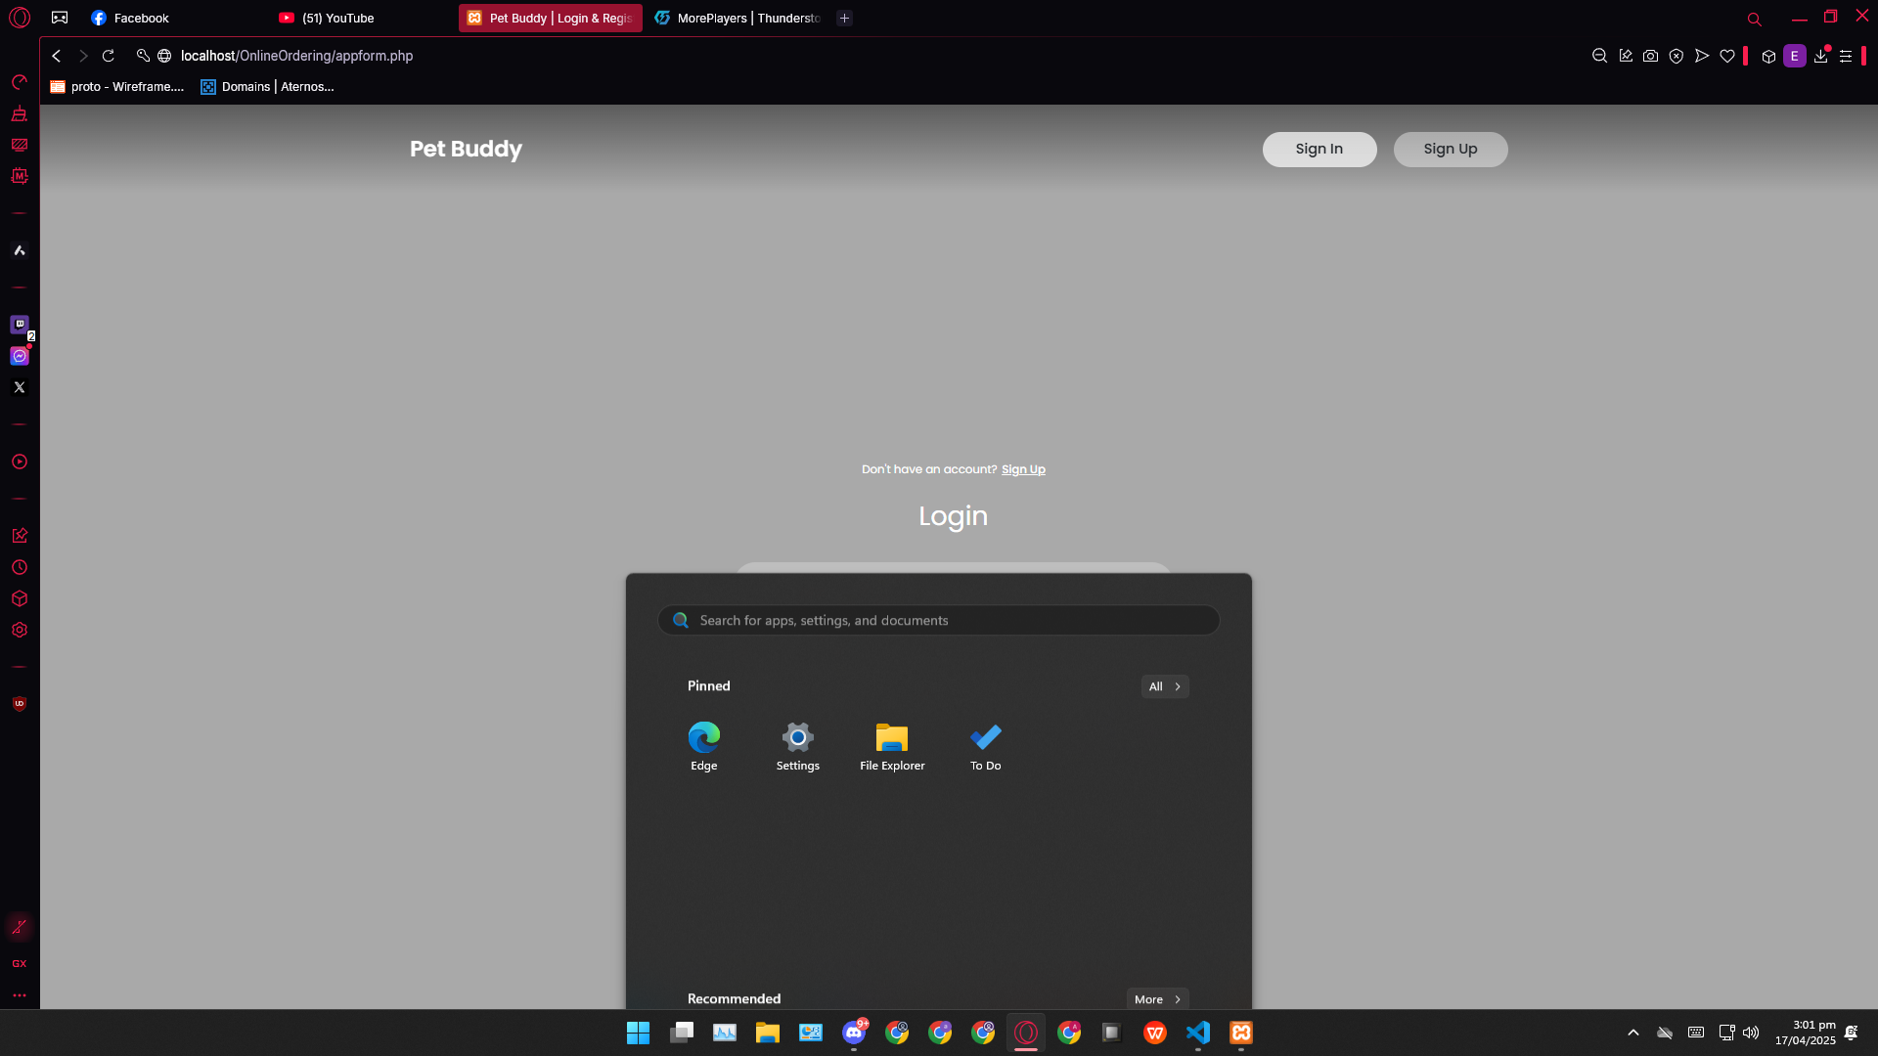Screen dimensions: 1878x1056
Task: Click the snapshot camera icon in address bar
Action: tap(1650, 56)
